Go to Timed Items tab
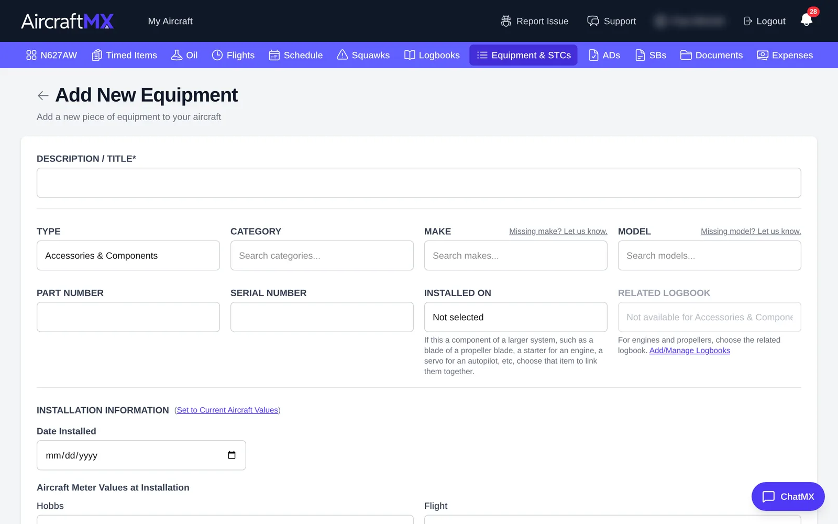This screenshot has height=524, width=838. click(x=125, y=55)
